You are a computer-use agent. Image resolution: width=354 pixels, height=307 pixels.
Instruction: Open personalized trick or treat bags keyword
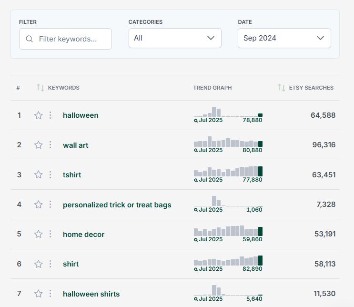pyautogui.click(x=117, y=205)
